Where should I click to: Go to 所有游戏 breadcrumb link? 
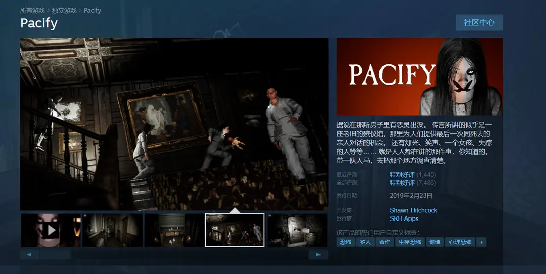pos(33,11)
